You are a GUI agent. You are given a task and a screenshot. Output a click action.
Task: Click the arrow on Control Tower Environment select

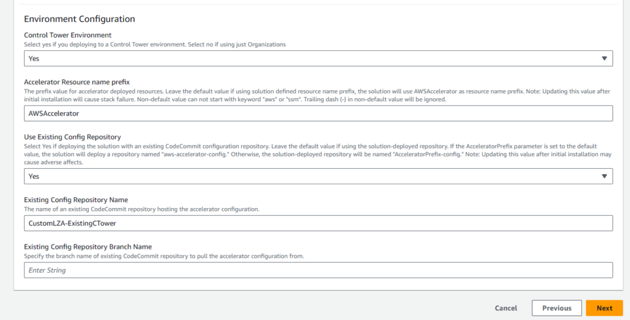(603, 58)
